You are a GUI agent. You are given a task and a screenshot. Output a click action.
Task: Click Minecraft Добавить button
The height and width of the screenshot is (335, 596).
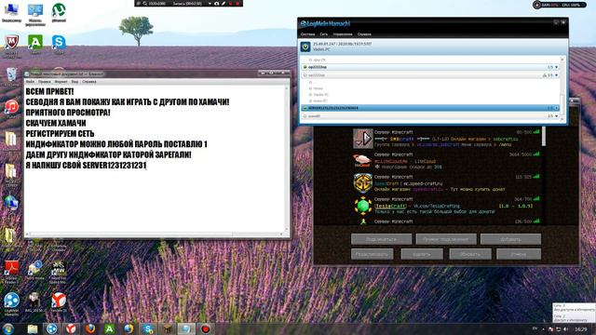pyautogui.click(x=510, y=239)
